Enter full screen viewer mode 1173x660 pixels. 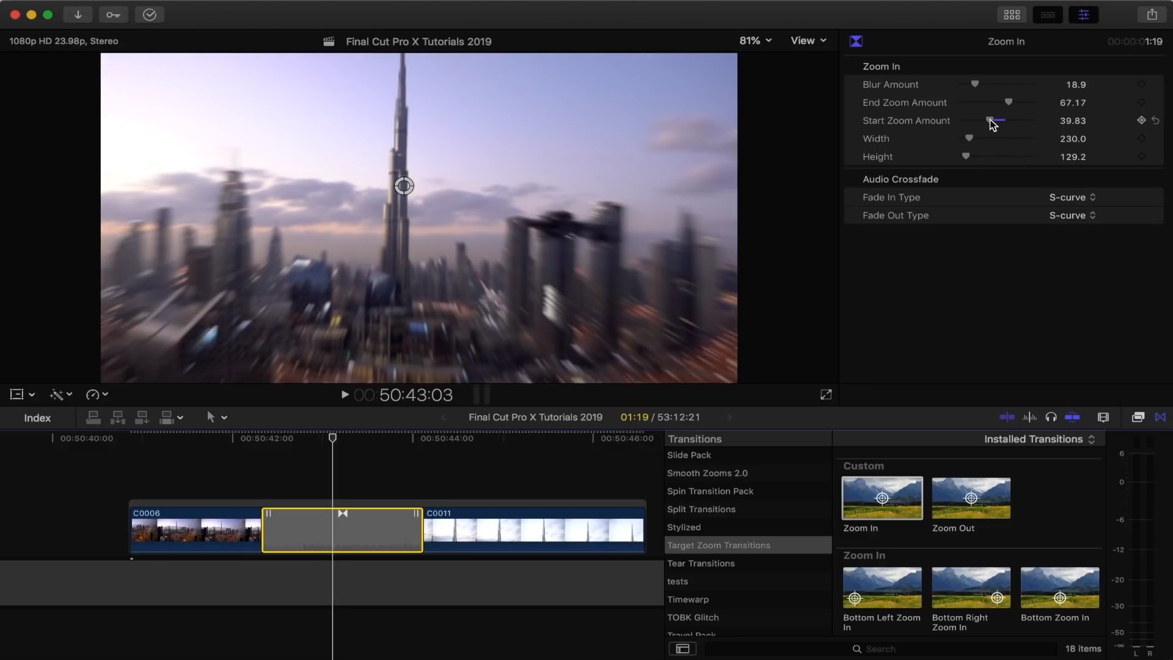[826, 395]
